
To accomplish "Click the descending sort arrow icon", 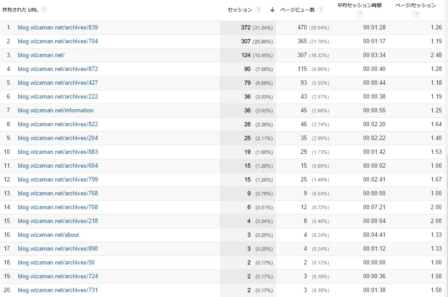I will [x=272, y=10].
